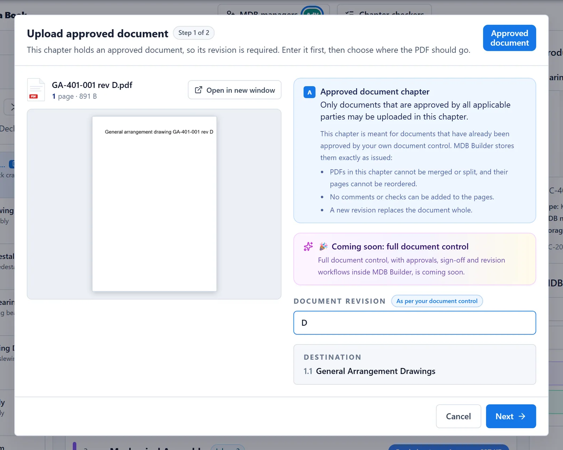563x450 pixels.
Task: Click the Next button
Action: pyautogui.click(x=511, y=416)
